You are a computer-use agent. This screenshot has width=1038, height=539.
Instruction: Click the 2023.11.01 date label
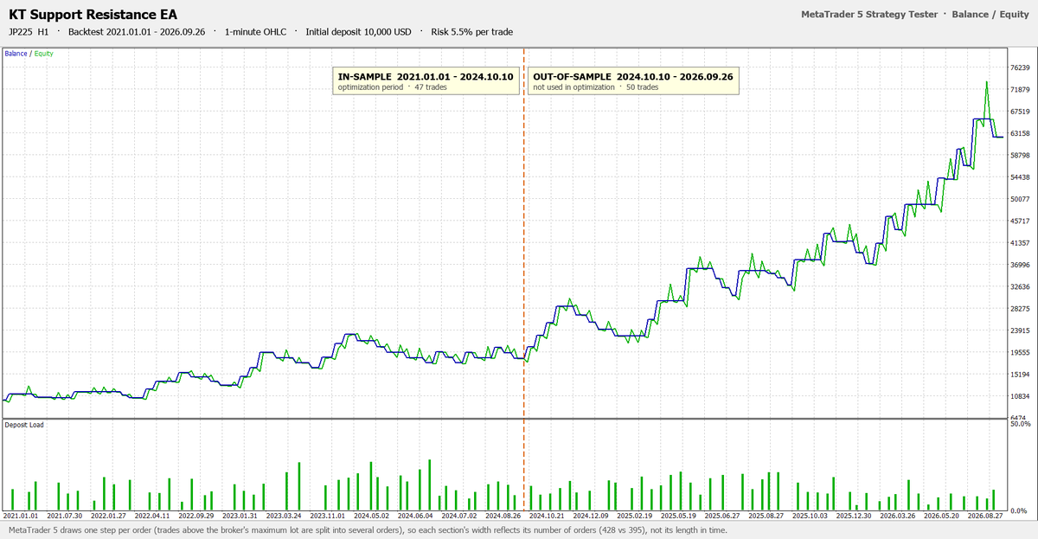[329, 516]
